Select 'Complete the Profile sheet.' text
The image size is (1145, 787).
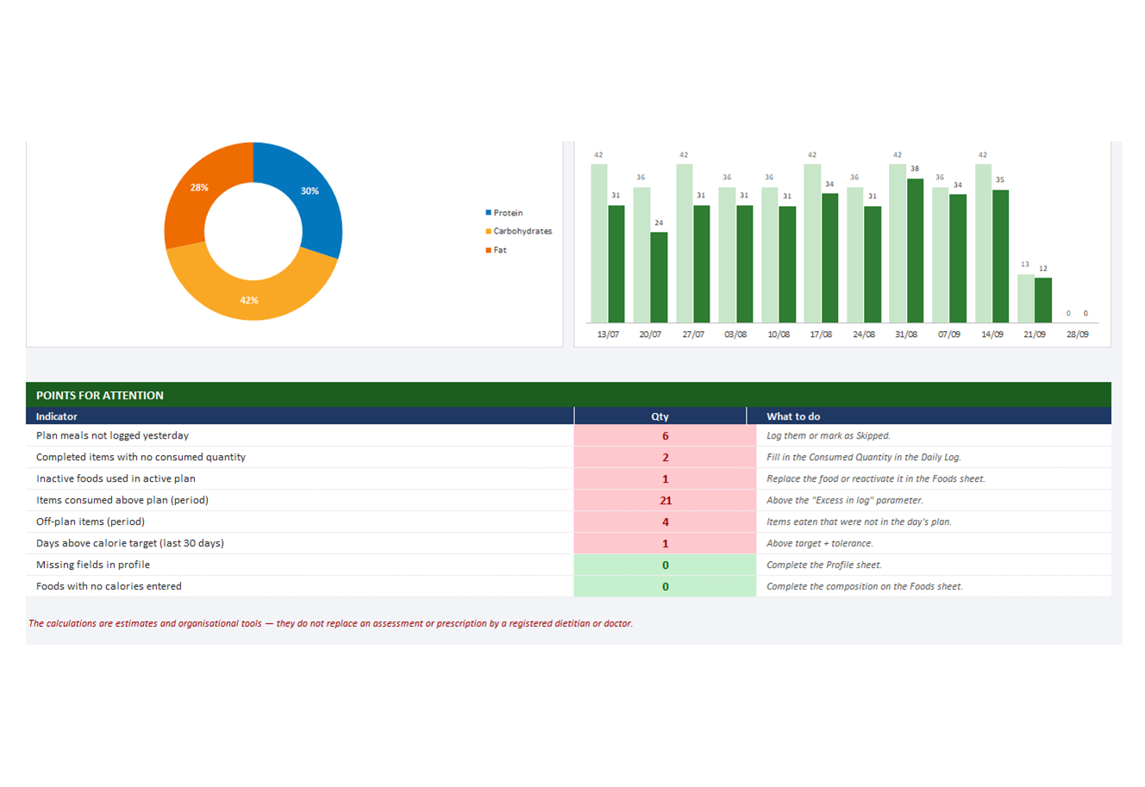[823, 565]
